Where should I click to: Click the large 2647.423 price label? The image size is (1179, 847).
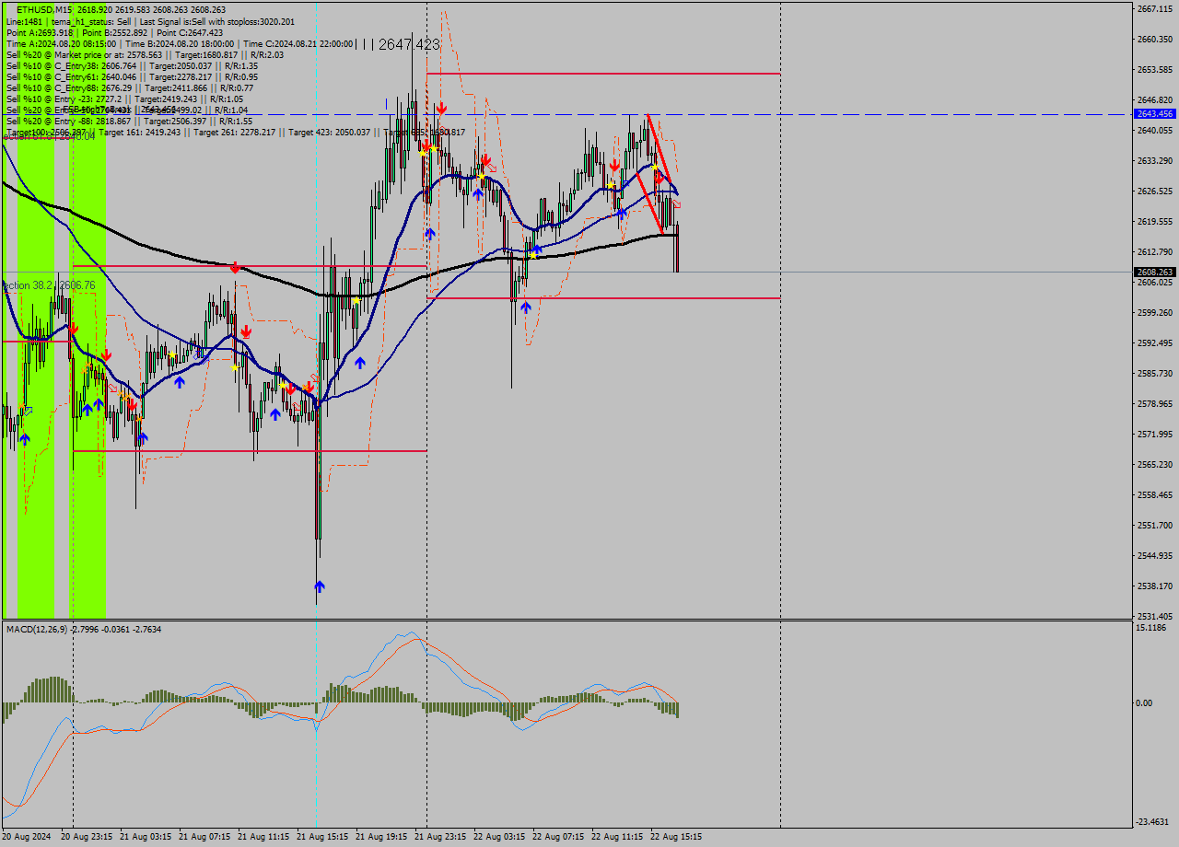409,44
